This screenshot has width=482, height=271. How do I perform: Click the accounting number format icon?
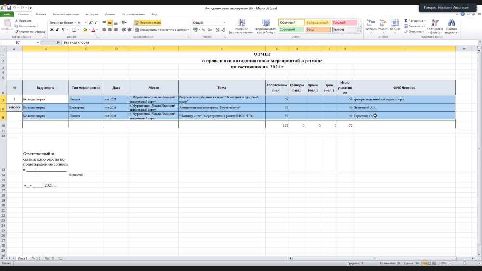point(195,30)
